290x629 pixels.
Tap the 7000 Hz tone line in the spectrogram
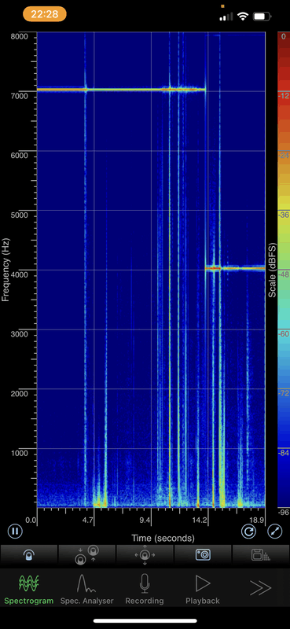(121, 90)
